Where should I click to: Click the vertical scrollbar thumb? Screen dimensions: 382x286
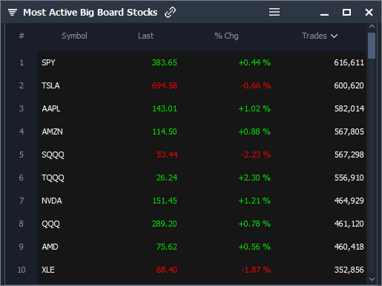372,45
